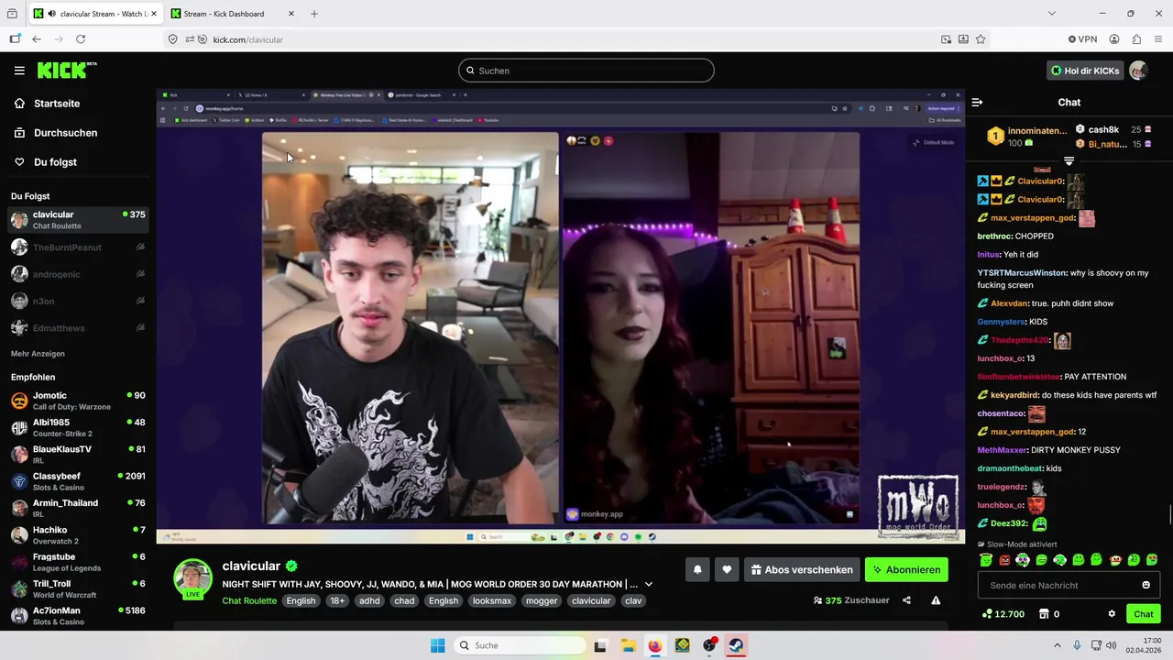Reload the page with the refresh icon
This screenshot has height=660, width=1173.
[81, 39]
